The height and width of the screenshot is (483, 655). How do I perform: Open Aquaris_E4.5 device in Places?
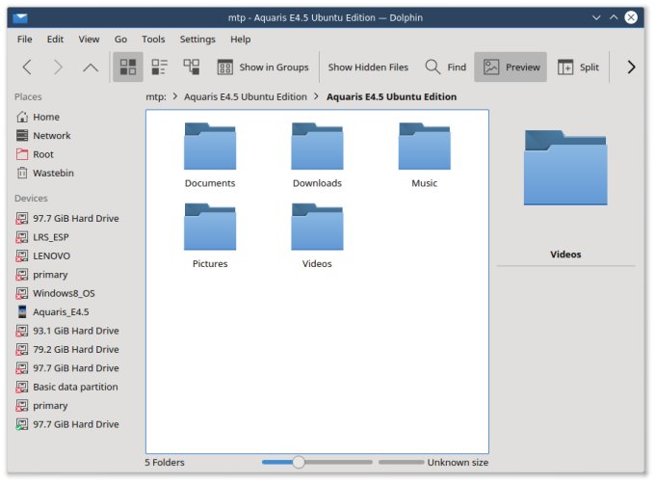tap(60, 312)
